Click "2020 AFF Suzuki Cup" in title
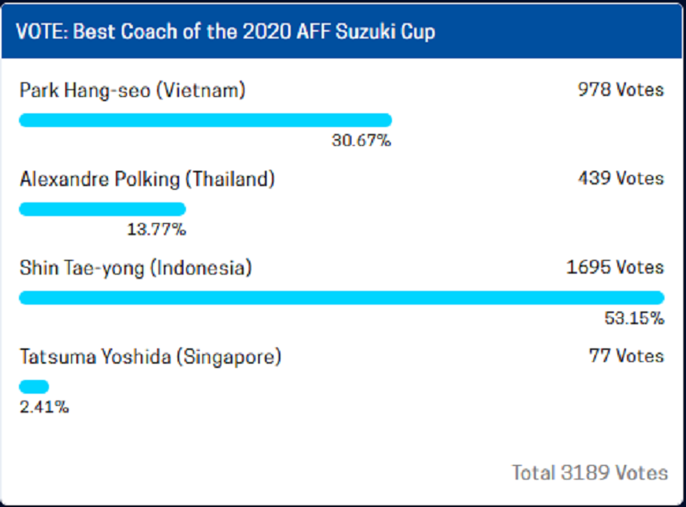Image resolution: width=686 pixels, height=507 pixels. (x=339, y=32)
